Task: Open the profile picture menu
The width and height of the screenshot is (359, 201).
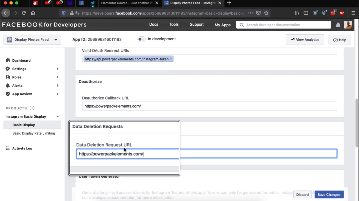Action: pyautogui.click(x=348, y=25)
